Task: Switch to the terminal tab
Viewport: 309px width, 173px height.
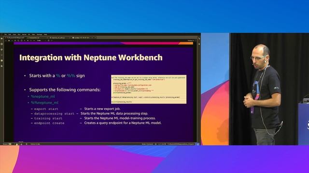Action: [82, 37]
